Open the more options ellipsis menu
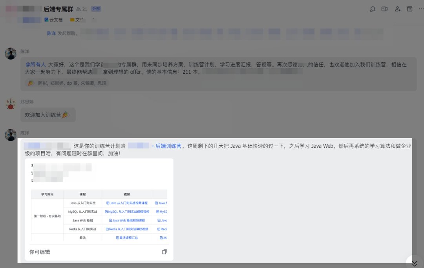 (421, 9)
